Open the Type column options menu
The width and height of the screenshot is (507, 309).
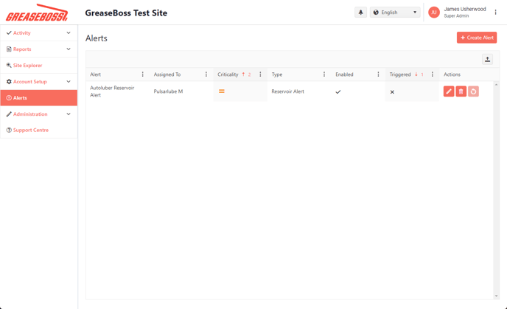[324, 74]
